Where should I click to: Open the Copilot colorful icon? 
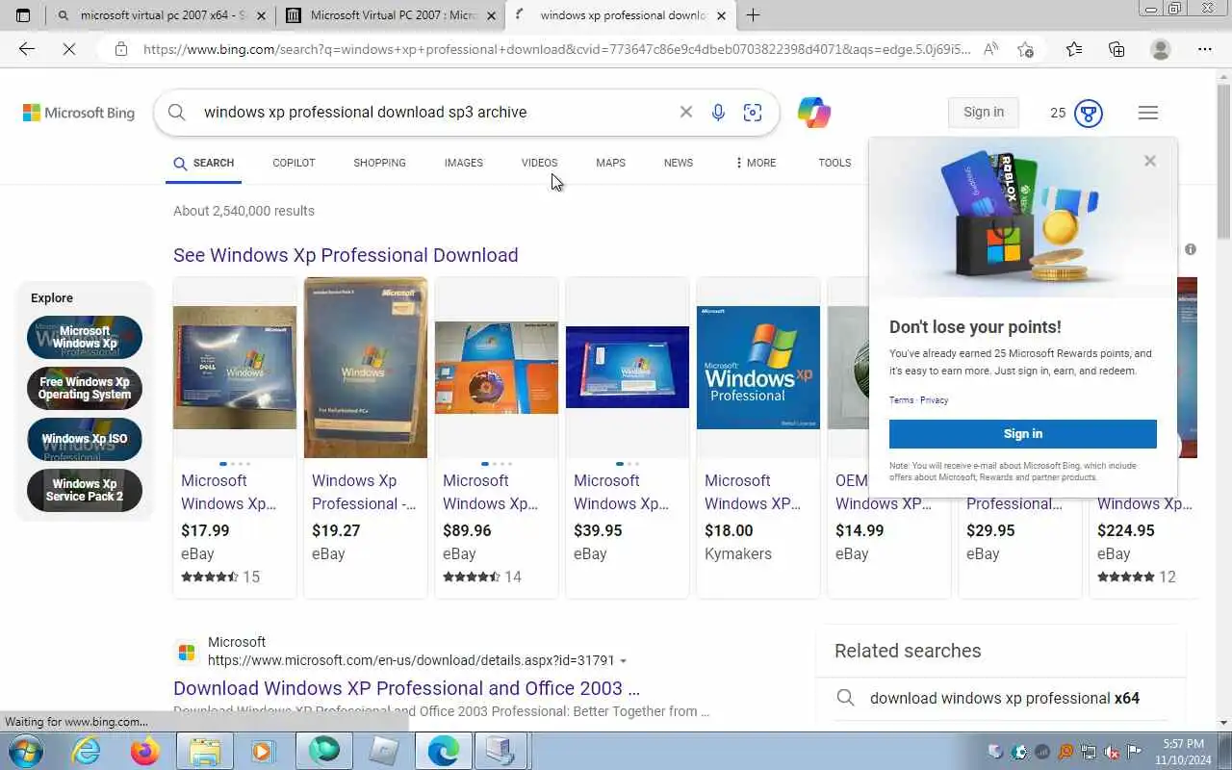[x=814, y=113]
